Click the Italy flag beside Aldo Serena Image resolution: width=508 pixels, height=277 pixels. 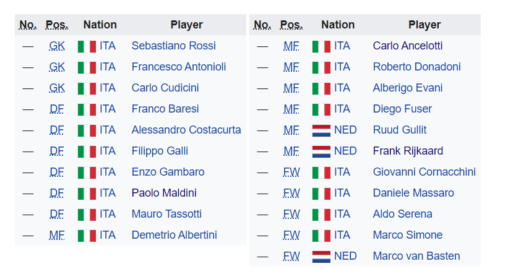(x=321, y=214)
